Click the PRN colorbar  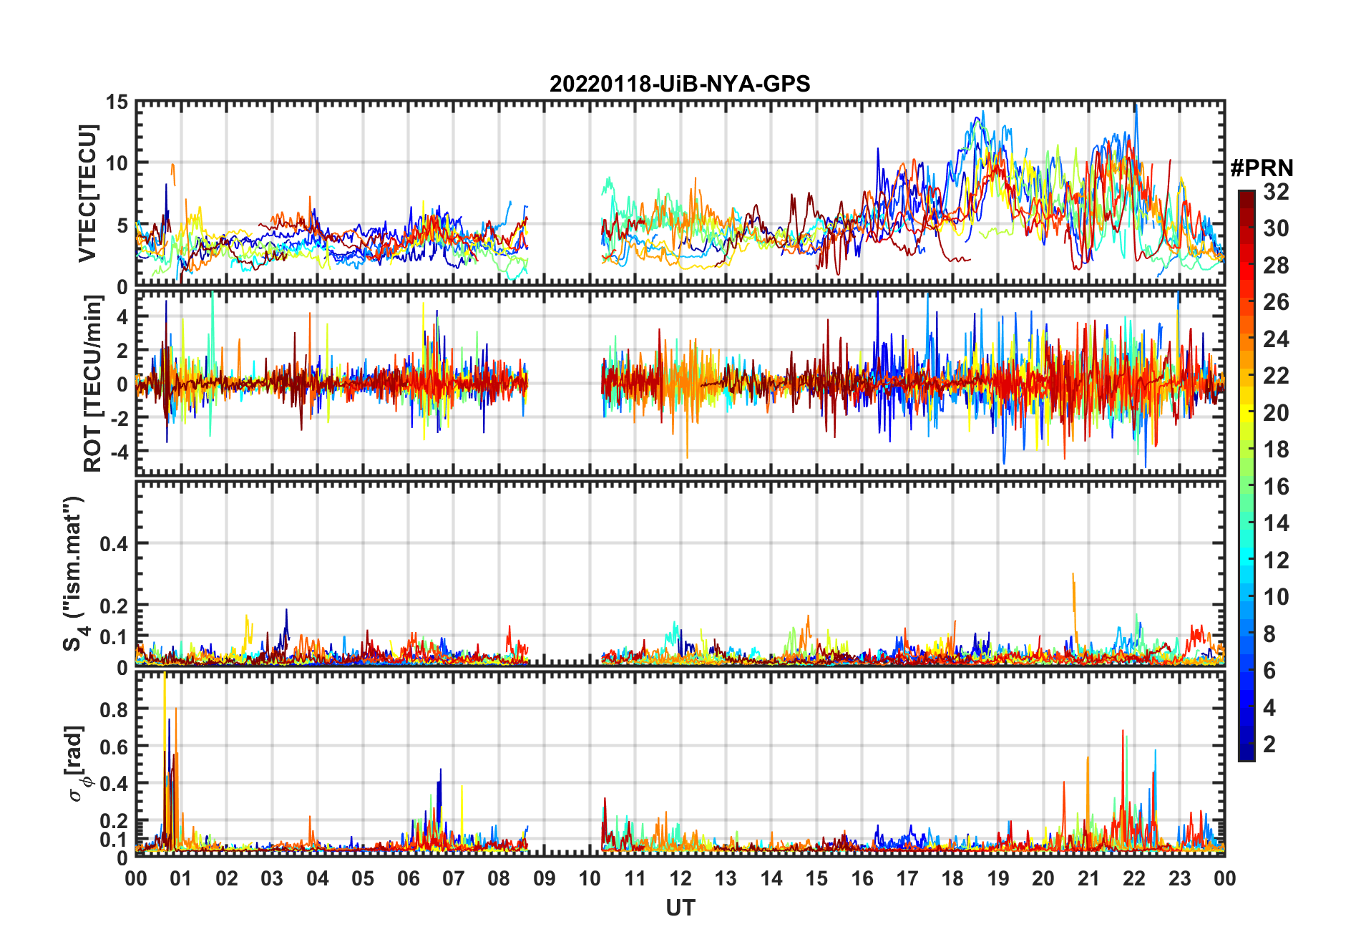[1247, 475]
